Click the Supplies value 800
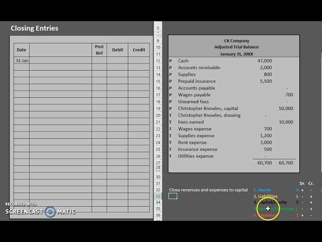322x242 pixels. [x=268, y=74]
